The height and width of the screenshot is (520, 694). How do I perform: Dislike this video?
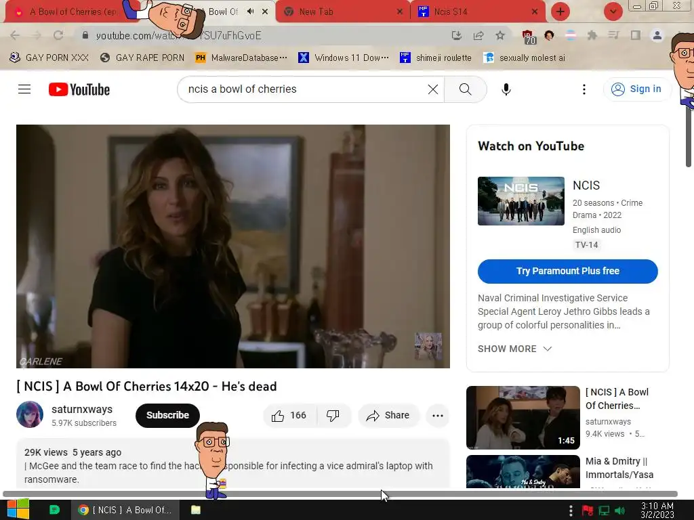click(x=333, y=415)
